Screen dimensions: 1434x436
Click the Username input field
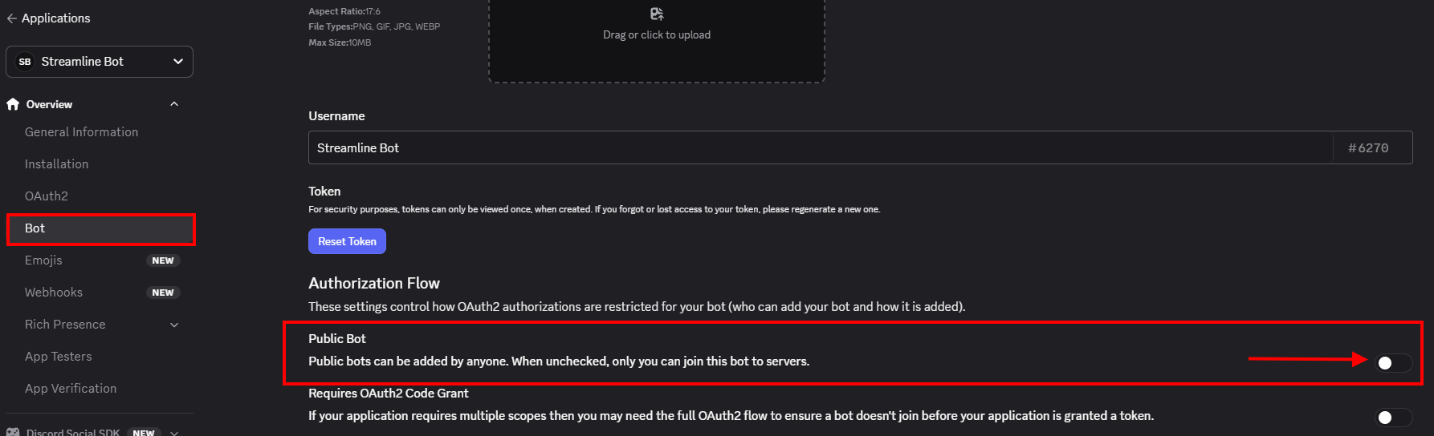tap(819, 148)
